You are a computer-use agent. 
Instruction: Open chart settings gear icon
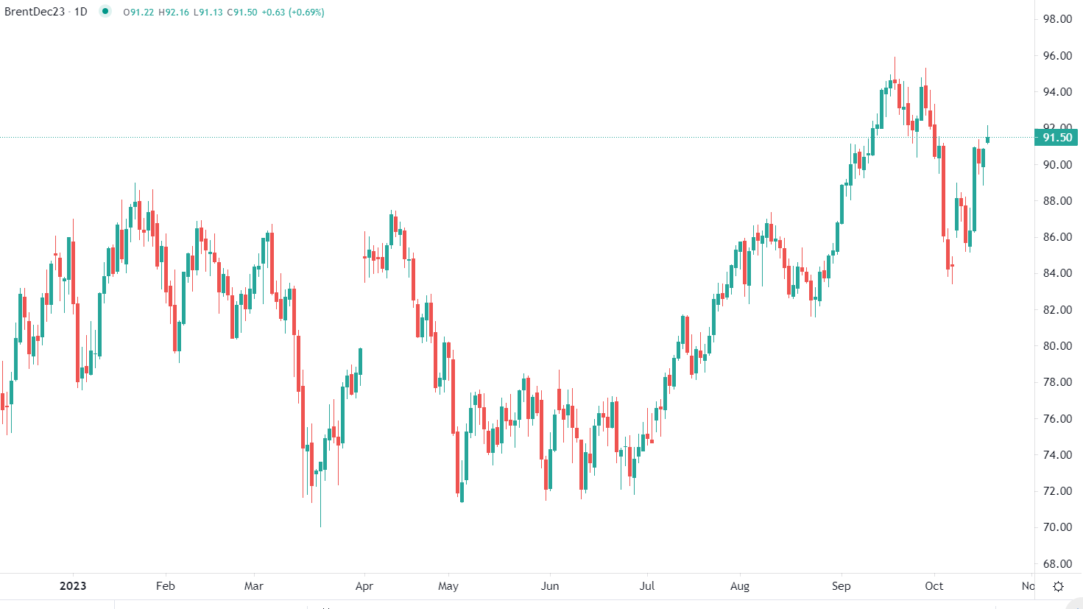point(1058,586)
